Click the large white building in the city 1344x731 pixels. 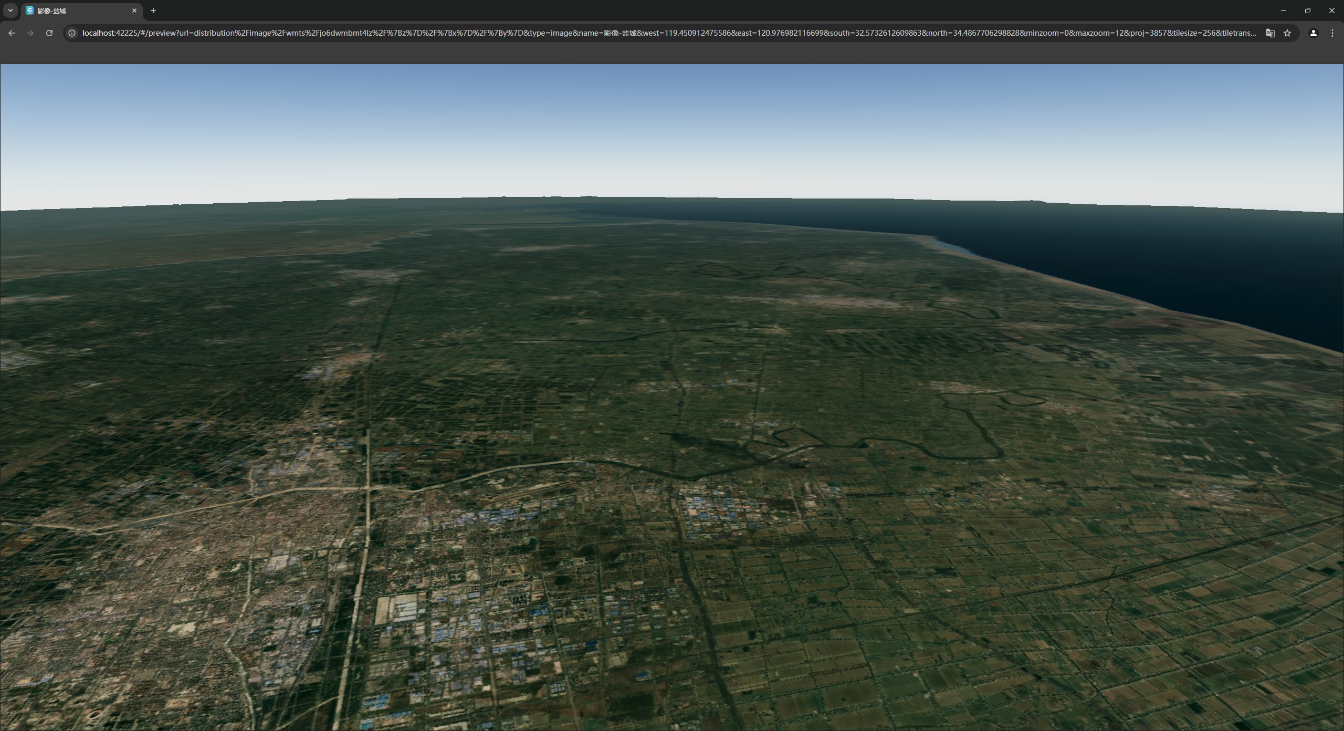click(x=402, y=608)
